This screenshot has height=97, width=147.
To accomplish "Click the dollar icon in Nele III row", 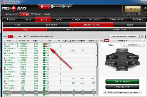I will 44,51.
